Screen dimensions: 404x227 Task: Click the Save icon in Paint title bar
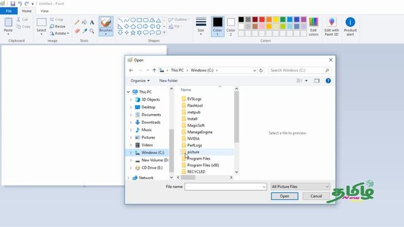point(13,4)
